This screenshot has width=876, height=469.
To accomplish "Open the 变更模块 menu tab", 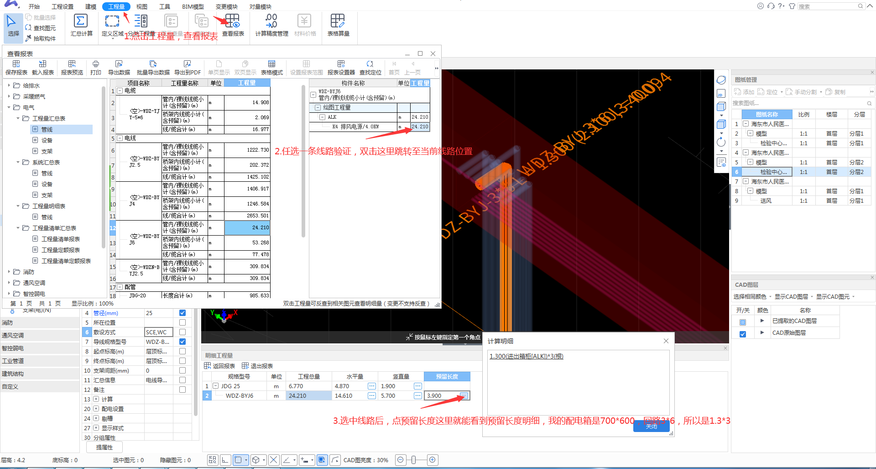I will pos(227,6).
